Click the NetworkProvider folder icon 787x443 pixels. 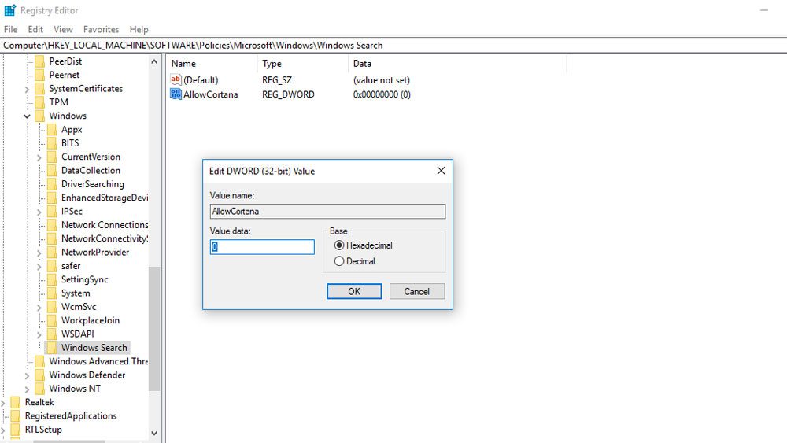(52, 253)
